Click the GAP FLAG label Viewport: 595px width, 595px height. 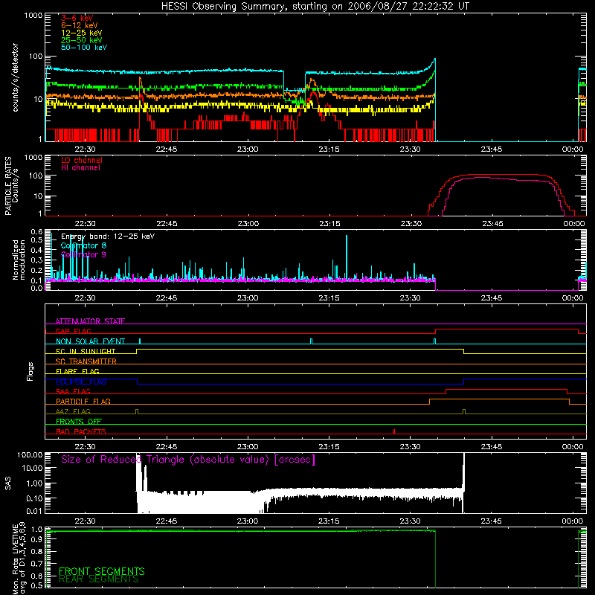coord(73,331)
